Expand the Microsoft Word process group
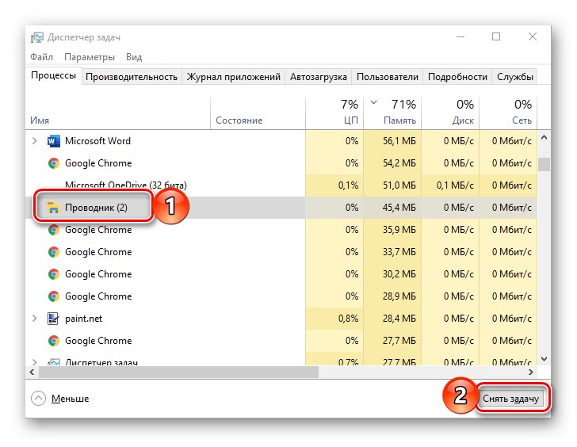Viewport: 577px width, 447px height. tap(34, 141)
